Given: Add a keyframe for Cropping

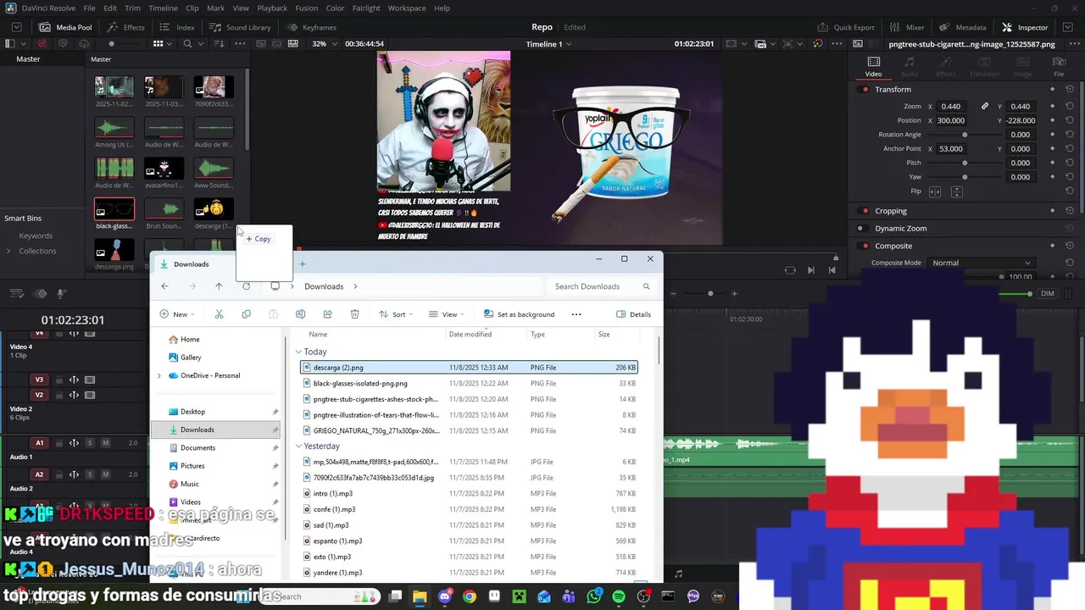Looking at the screenshot, I should pyautogui.click(x=1052, y=211).
